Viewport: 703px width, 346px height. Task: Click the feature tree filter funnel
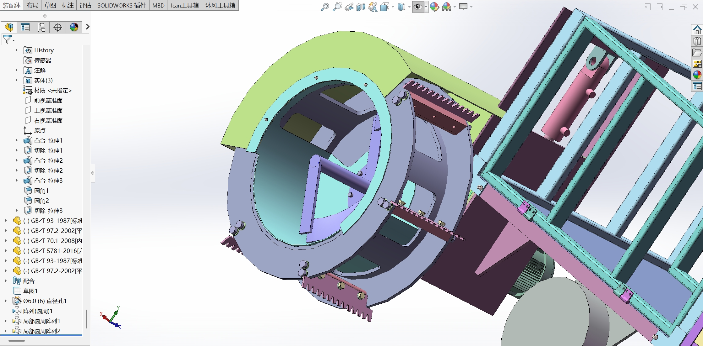point(7,39)
